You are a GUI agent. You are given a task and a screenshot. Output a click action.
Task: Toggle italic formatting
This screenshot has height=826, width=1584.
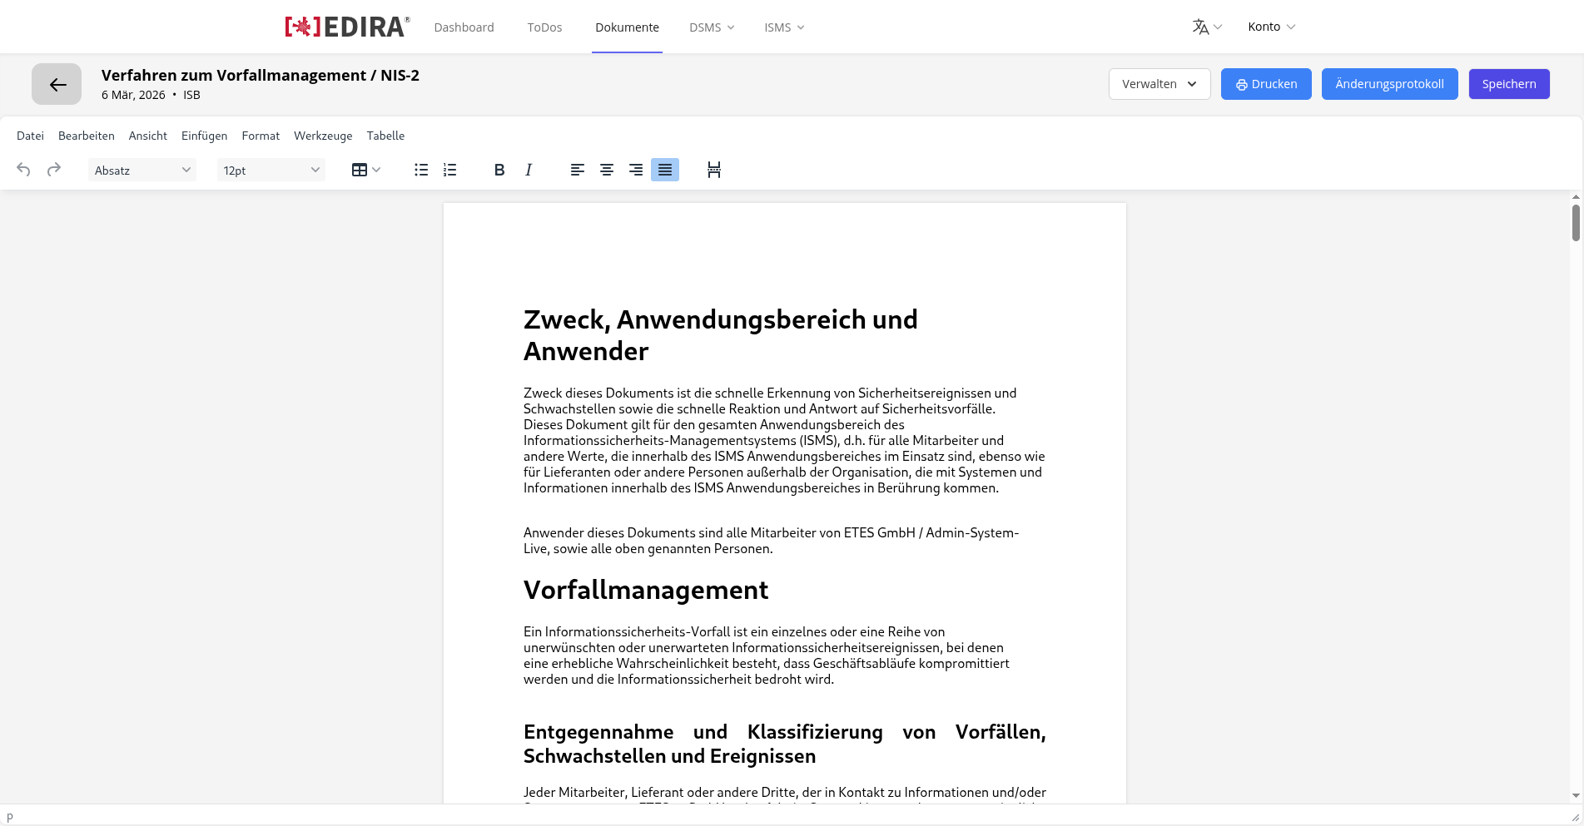point(529,170)
